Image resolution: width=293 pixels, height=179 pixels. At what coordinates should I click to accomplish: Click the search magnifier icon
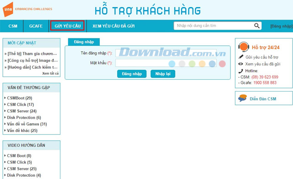(257, 26)
